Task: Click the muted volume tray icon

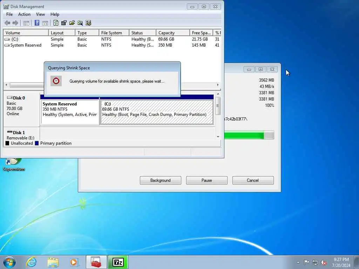Action: (x=324, y=262)
